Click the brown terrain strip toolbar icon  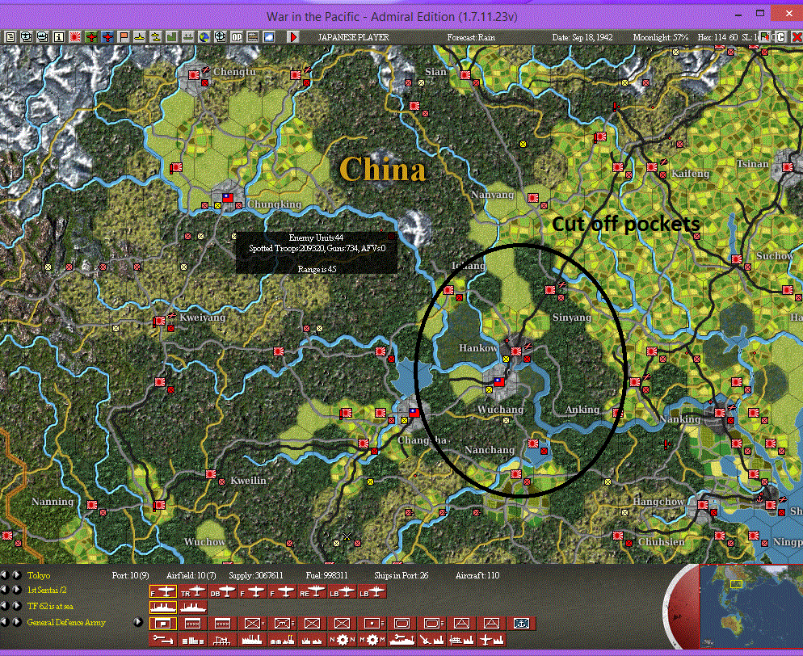click(x=253, y=37)
